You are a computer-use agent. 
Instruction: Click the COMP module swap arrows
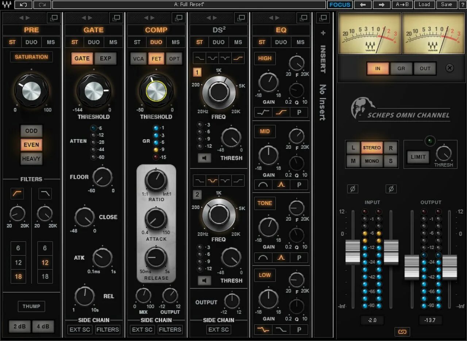(149, 18)
